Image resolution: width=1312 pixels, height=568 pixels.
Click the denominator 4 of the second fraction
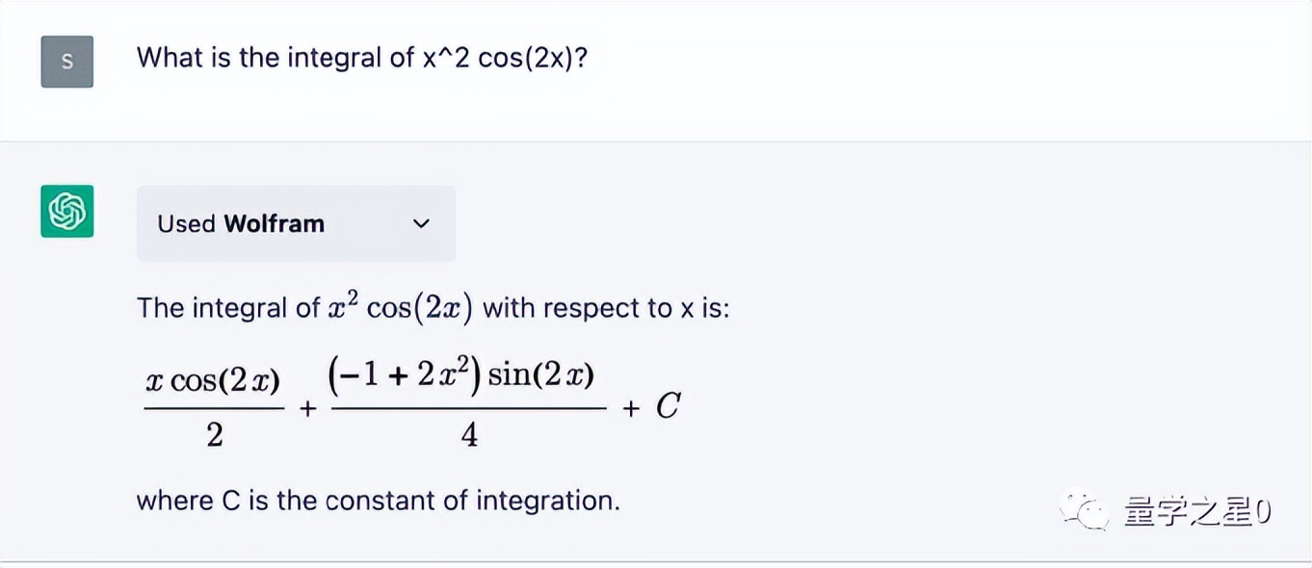pos(469,436)
